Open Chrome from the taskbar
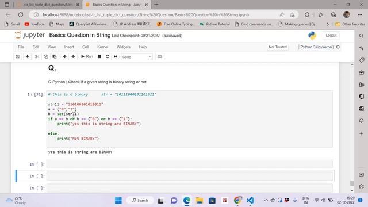Image resolution: width=368 pixels, height=207 pixels. tap(237, 201)
